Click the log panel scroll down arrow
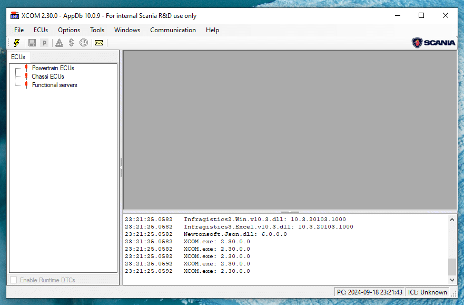This screenshot has height=305, width=464. point(452,280)
